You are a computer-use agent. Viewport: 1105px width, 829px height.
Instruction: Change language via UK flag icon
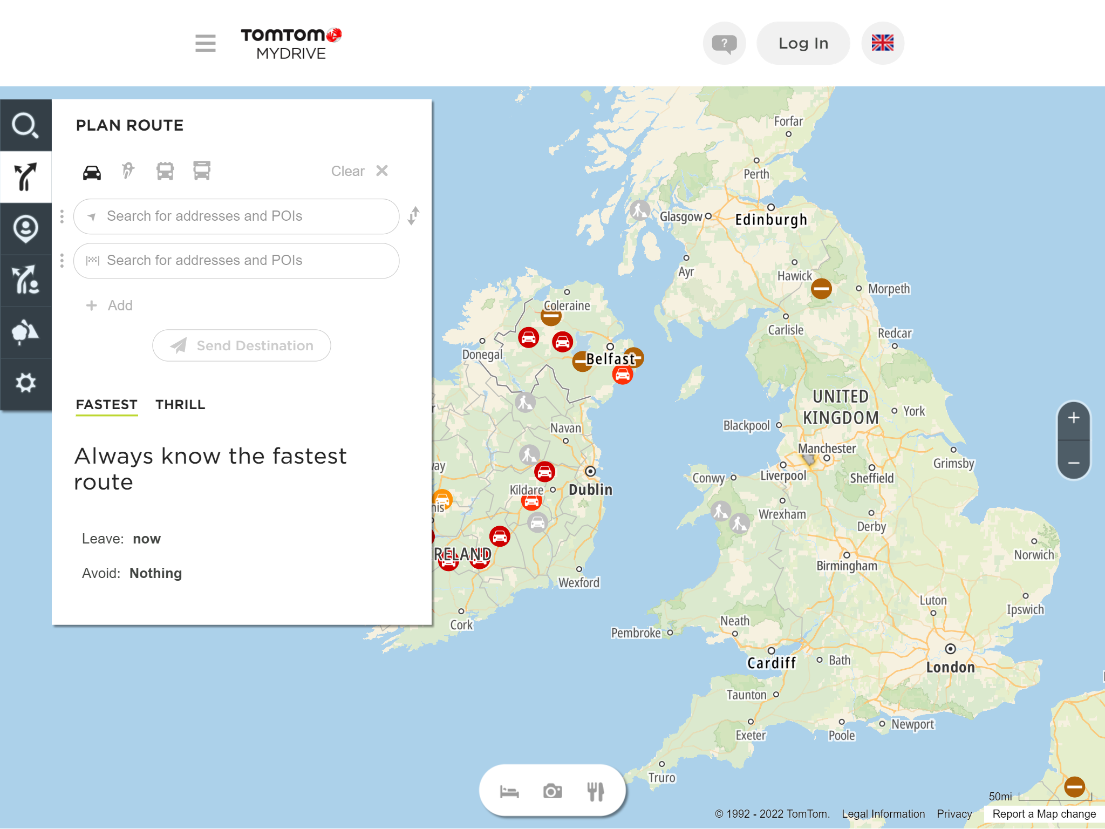click(883, 43)
